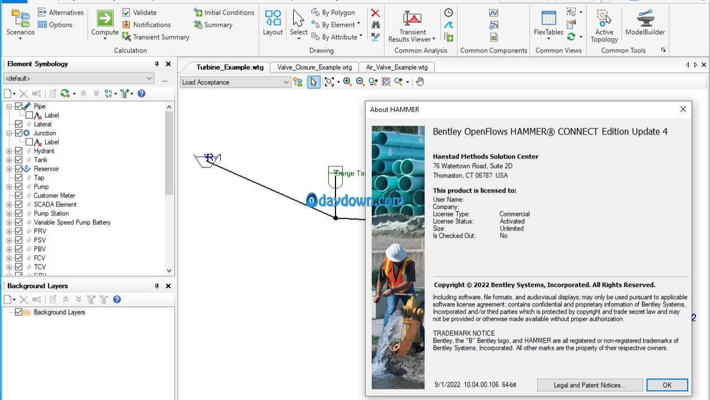Toggle the Reservoir checkbox
Image resolution: width=710 pixels, height=400 pixels.
[19, 168]
